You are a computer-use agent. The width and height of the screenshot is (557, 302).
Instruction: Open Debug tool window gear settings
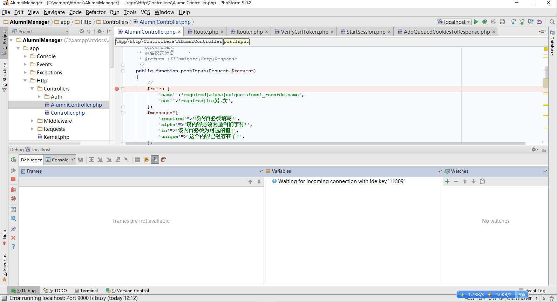535,149
